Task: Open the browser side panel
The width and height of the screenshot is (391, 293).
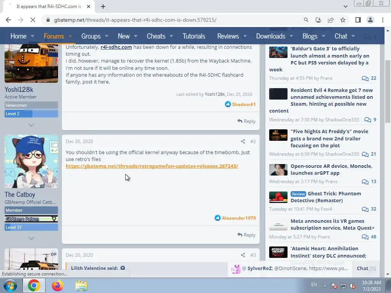Action: coord(358,20)
